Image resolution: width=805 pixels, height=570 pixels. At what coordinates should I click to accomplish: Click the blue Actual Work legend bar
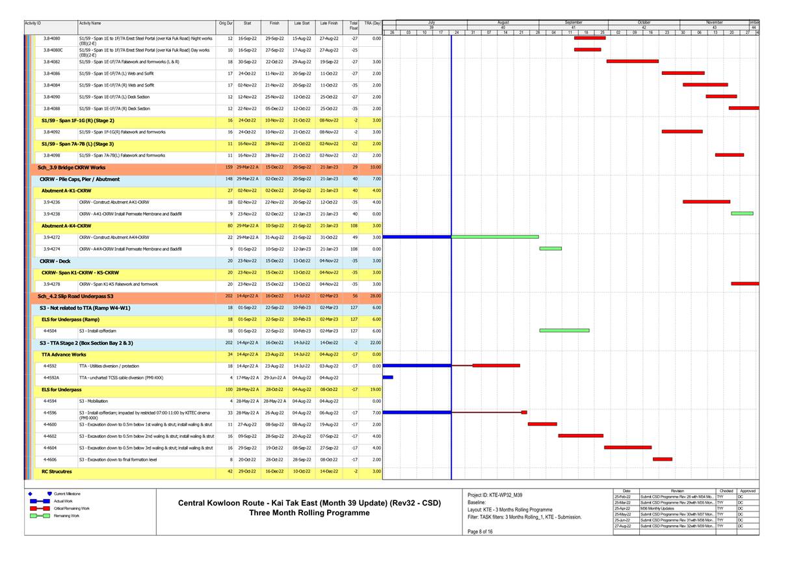(x=40, y=501)
